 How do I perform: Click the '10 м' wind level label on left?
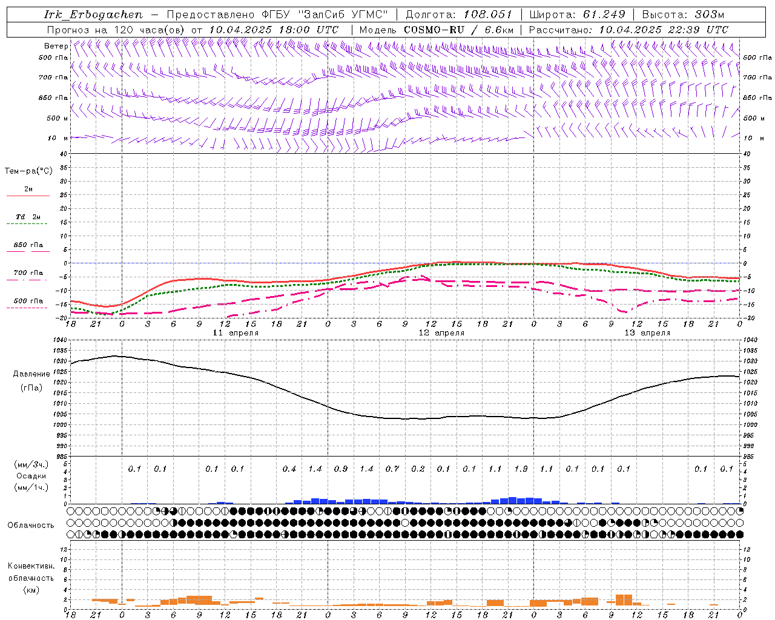58,138
